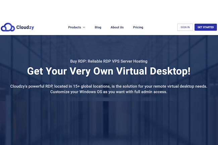The width and height of the screenshot is (218, 145).
Task: Click the Cloudzy cloud logo icon
Action: (x=8, y=27)
